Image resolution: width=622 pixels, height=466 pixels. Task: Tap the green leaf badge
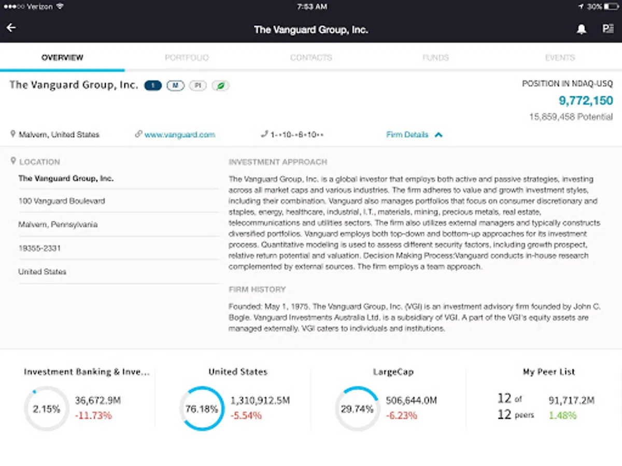[220, 86]
